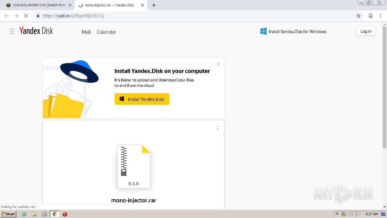This screenshot has width=387, height=218.
Task: Click the scrollbar up arrow
Action: tap(385, 24)
